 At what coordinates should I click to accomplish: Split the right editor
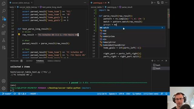(162, 3)
